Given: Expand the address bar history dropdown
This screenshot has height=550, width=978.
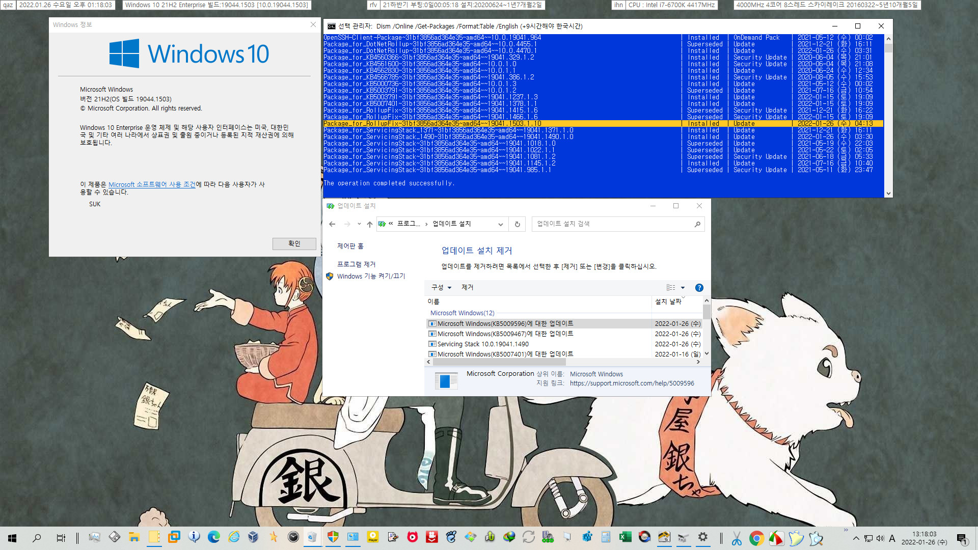Looking at the screenshot, I should [501, 224].
